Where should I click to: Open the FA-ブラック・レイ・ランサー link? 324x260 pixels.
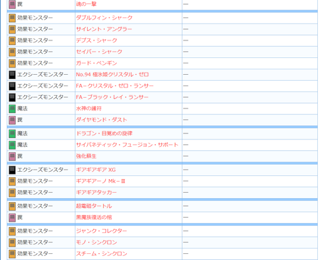click(x=112, y=97)
